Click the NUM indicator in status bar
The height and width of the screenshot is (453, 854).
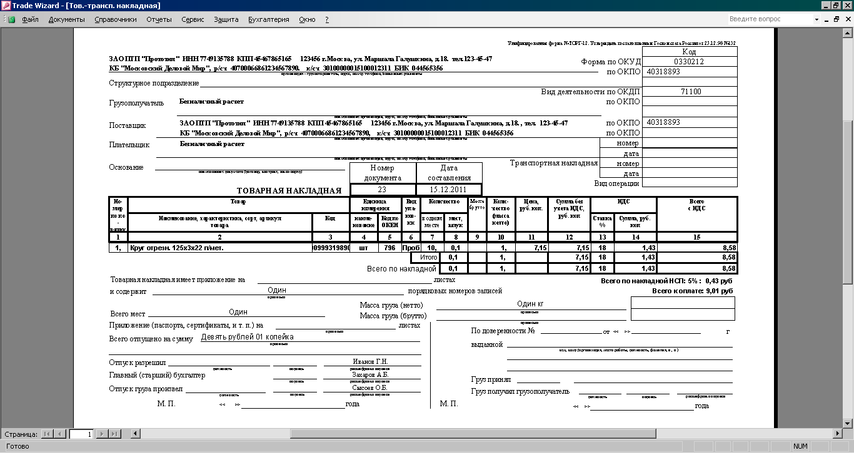[800, 446]
